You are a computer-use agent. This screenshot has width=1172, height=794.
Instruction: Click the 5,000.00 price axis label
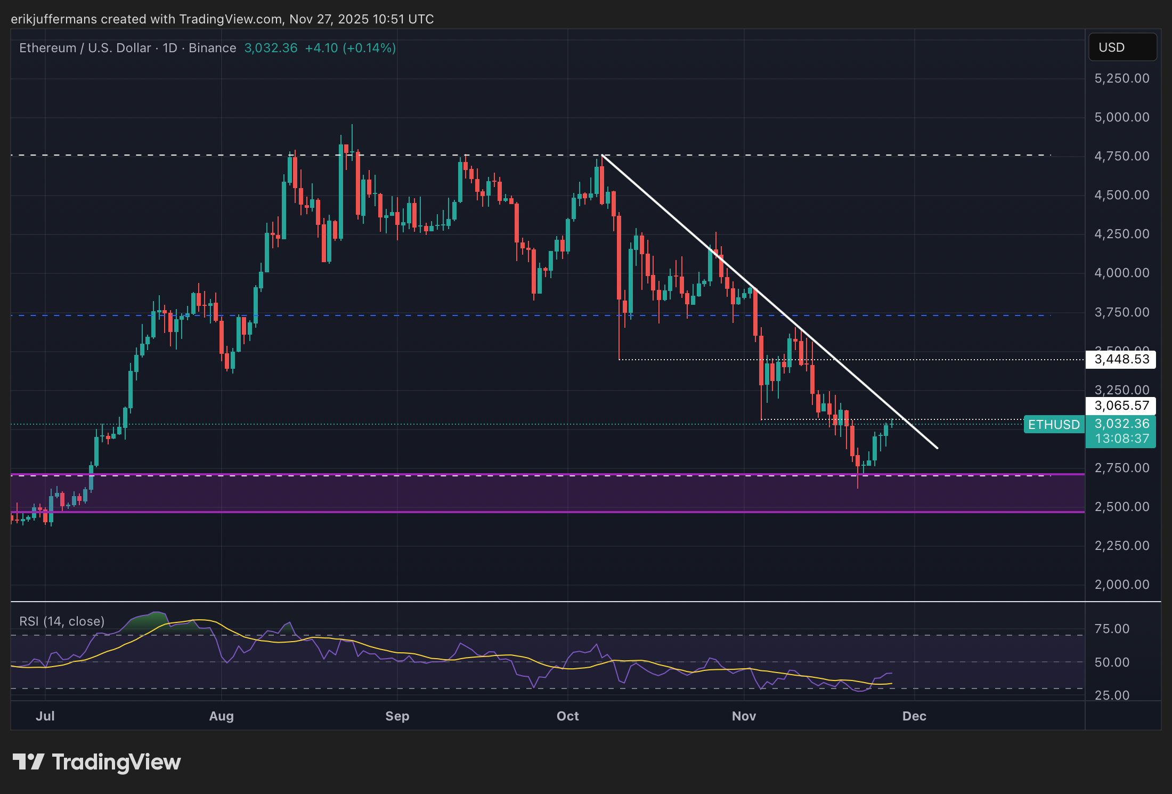tap(1121, 117)
